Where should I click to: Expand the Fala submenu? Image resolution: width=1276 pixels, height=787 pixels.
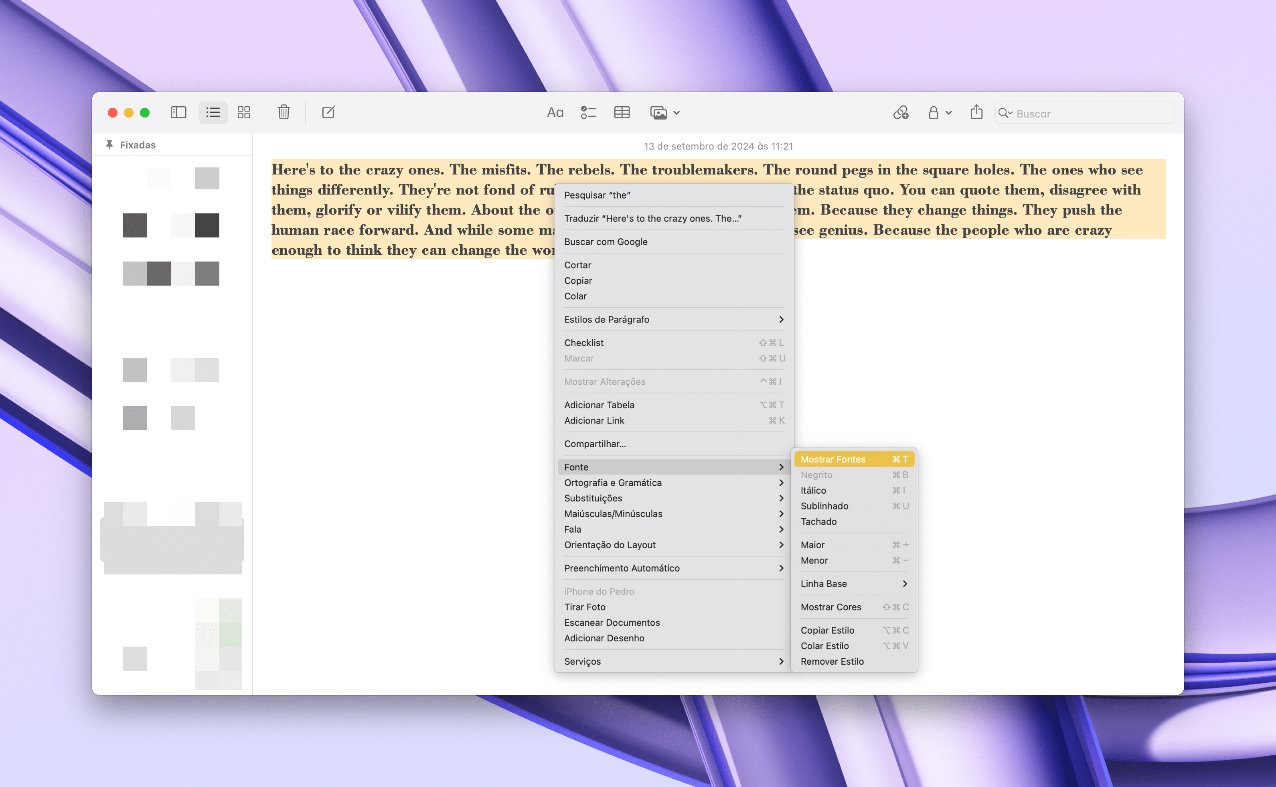click(x=674, y=529)
